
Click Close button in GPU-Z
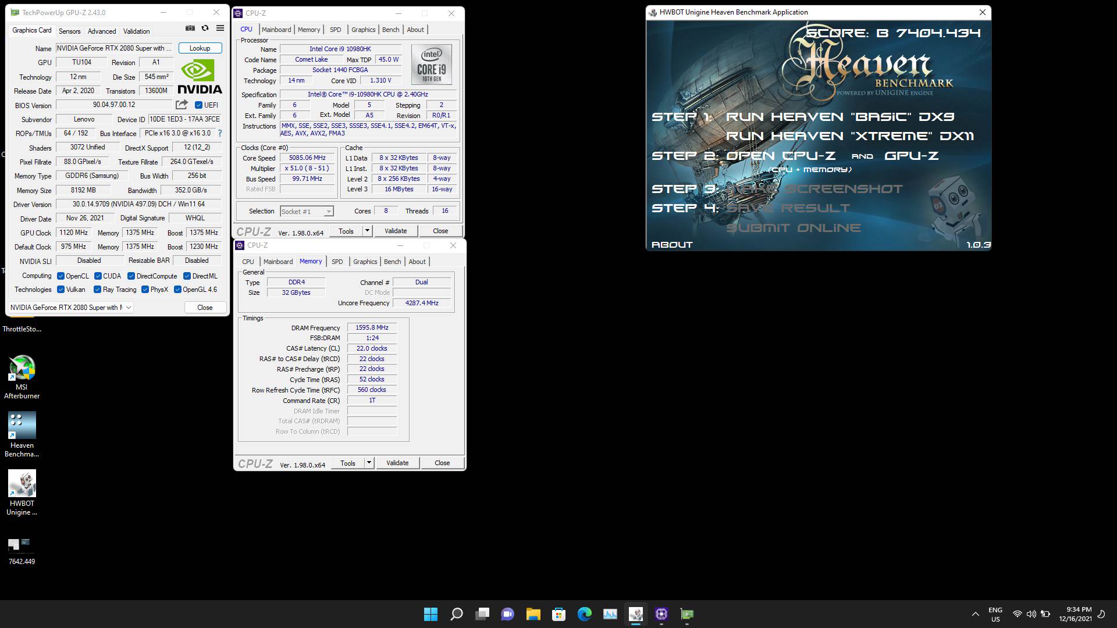pos(205,308)
